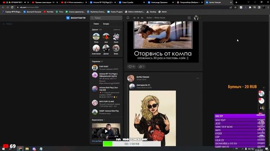The width and height of the screenshot is (270, 151).
Task: Open the Mysterious Zone bookmark
Action: click(96, 12)
